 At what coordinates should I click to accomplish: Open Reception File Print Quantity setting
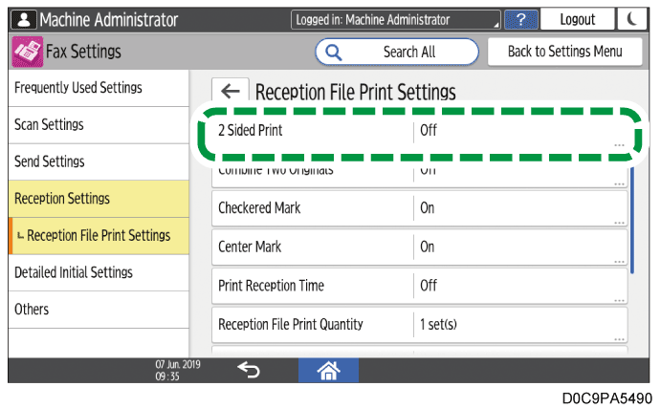click(419, 324)
